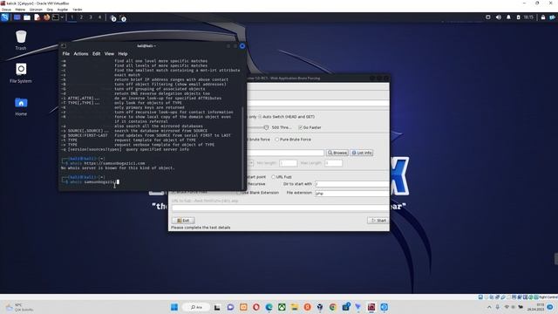Open Kali notifications bell icon
The width and height of the screenshot is (558, 314).
[x=508, y=17]
